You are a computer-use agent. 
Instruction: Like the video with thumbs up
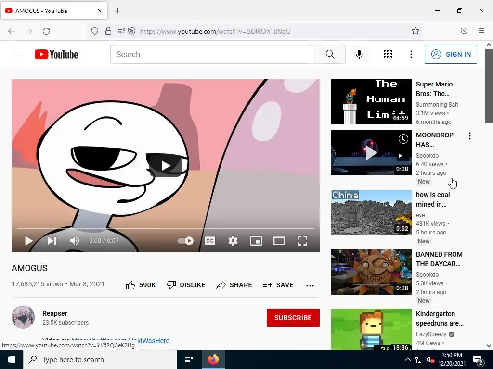click(141, 285)
